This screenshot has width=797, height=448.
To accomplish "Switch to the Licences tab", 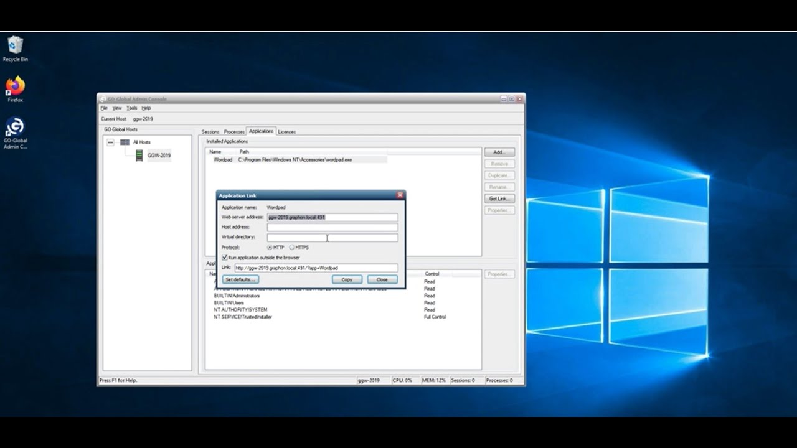I will pos(286,132).
